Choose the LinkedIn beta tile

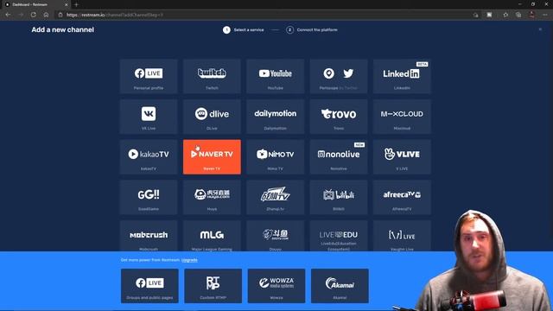pos(402,77)
